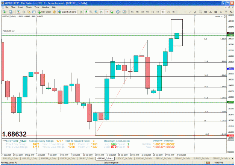Open the Tools menu
The height and width of the screenshot is (165, 235).
37,7
